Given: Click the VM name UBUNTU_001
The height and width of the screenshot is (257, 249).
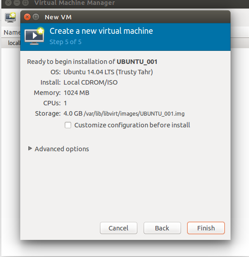Looking at the screenshot, I should tap(137, 62).
